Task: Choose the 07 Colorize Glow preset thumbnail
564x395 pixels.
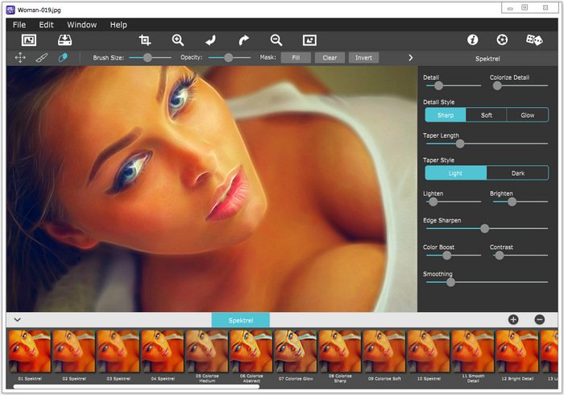Action: pos(296,351)
